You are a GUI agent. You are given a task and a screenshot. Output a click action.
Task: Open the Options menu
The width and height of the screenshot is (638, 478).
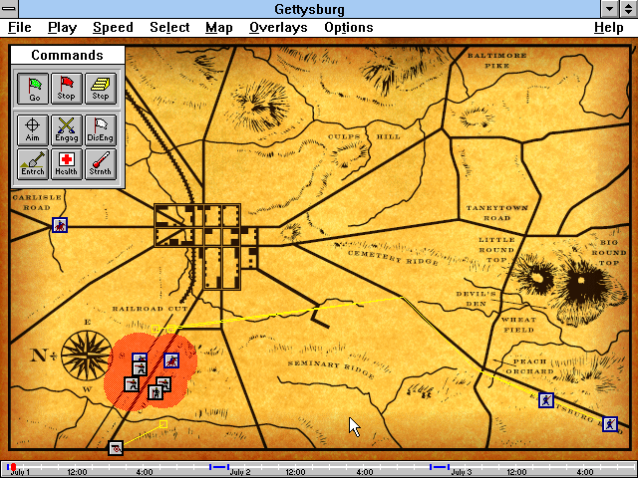click(x=349, y=27)
